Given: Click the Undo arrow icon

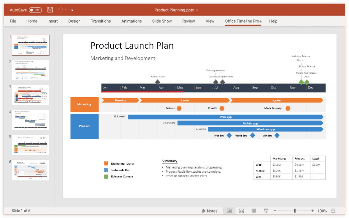Looking at the screenshot, I should pyautogui.click(x=60, y=10).
